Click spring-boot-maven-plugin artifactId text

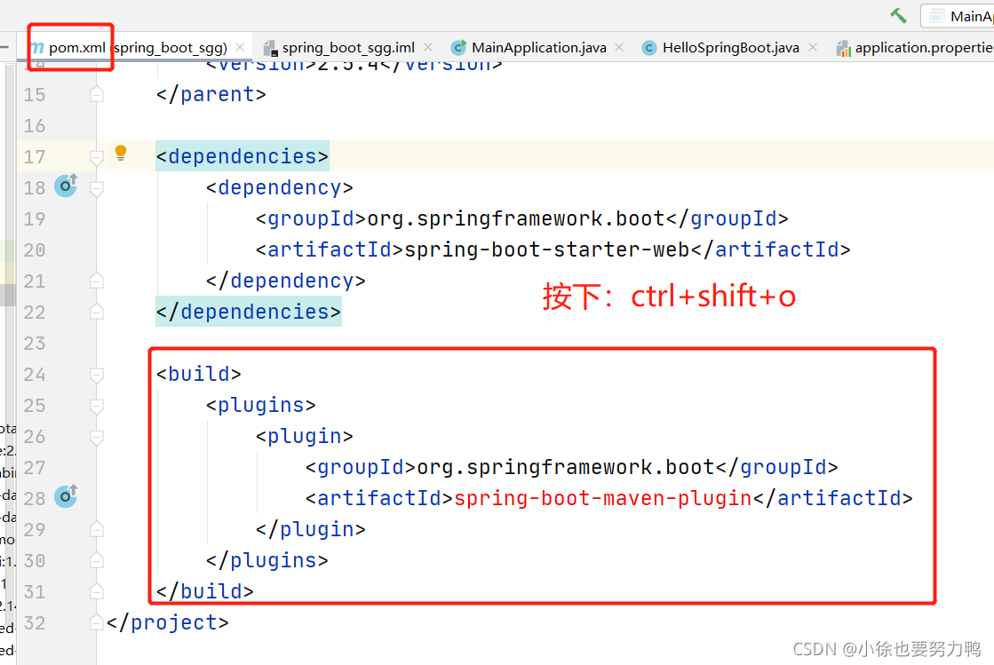tap(603, 498)
